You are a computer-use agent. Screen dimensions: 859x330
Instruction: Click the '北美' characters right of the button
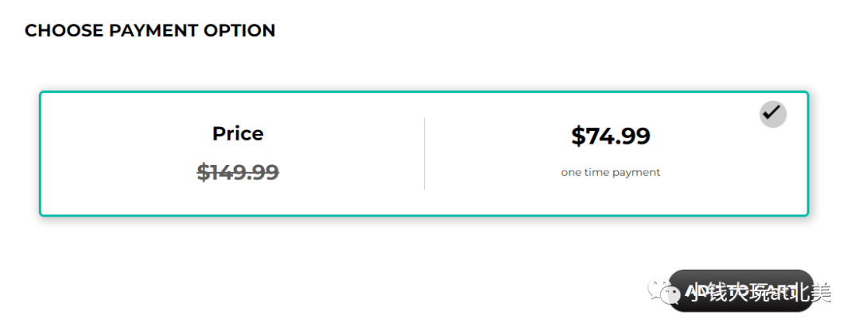pyautogui.click(x=814, y=293)
